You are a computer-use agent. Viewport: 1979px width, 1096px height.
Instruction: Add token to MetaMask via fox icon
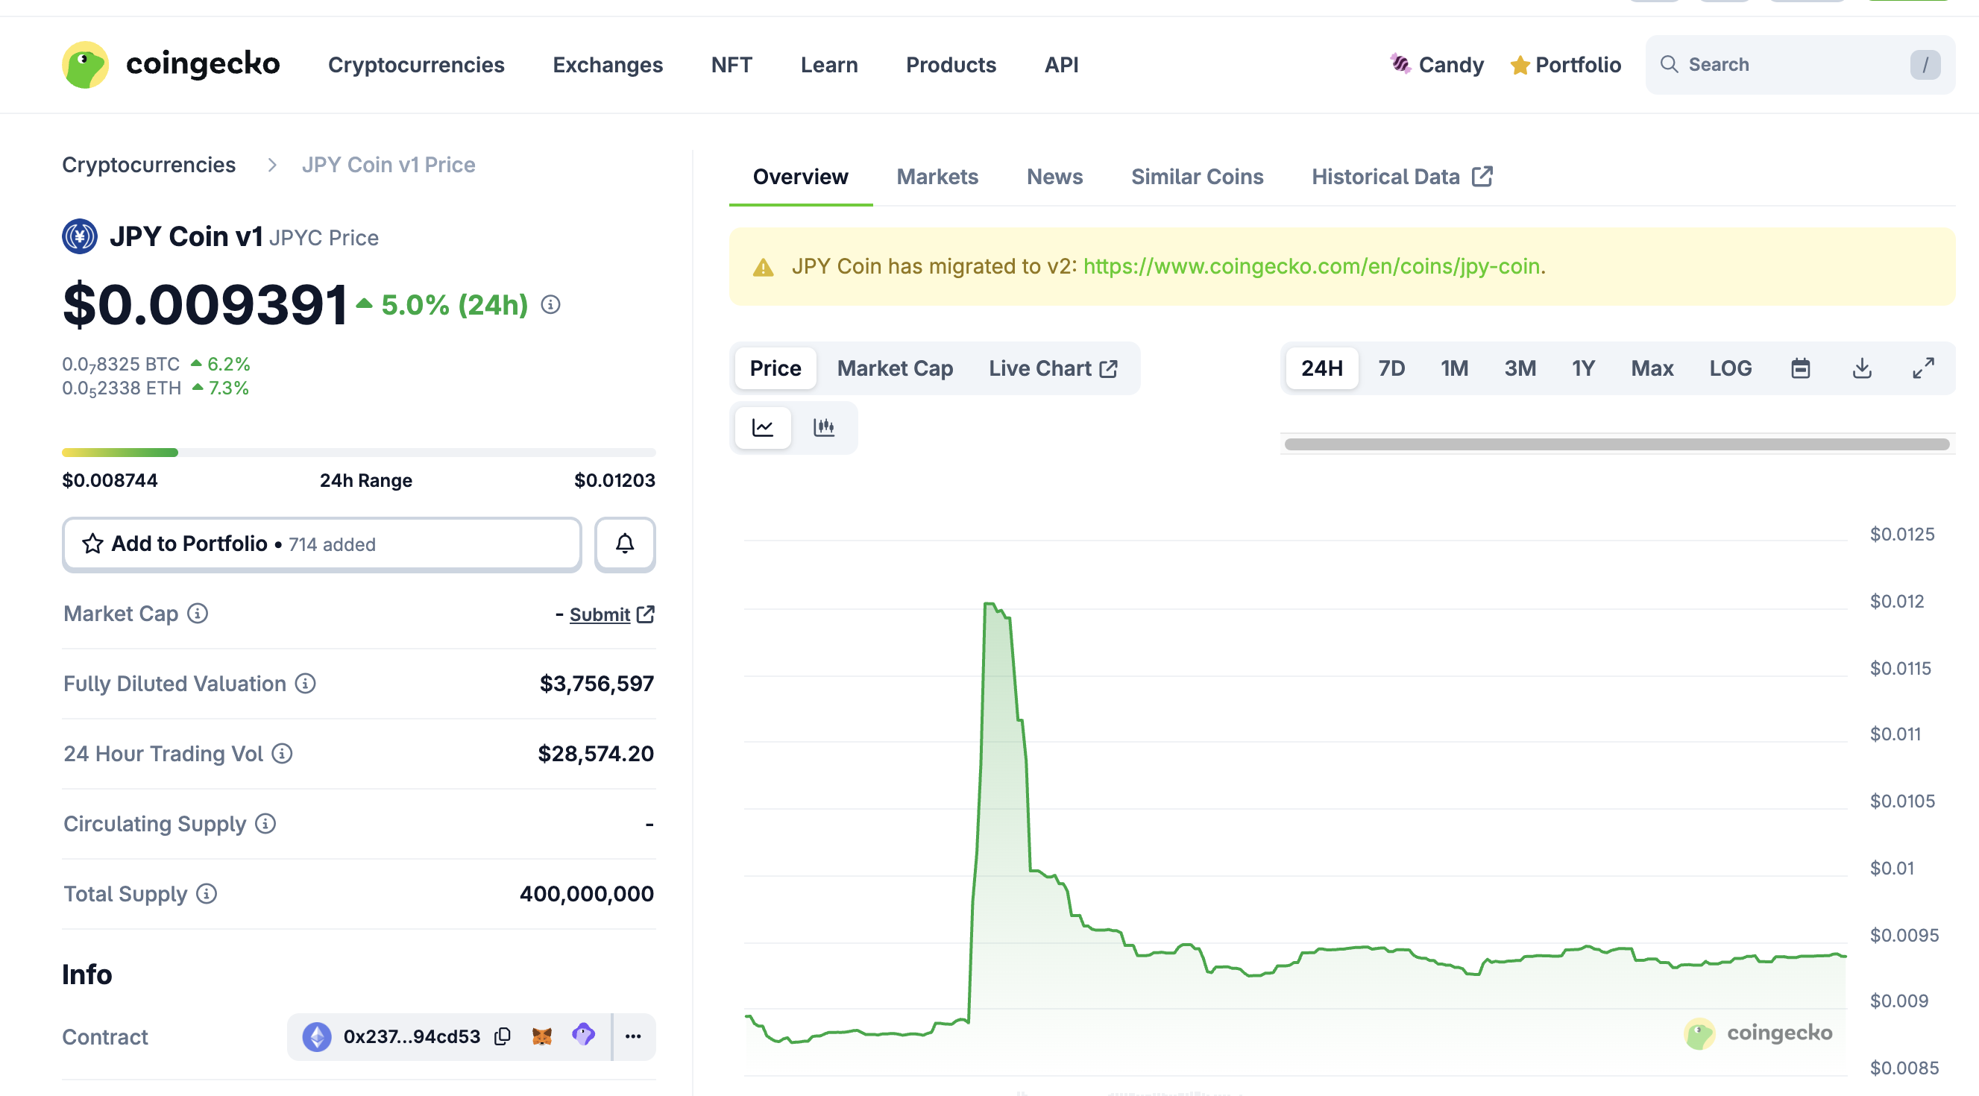pyautogui.click(x=542, y=1036)
